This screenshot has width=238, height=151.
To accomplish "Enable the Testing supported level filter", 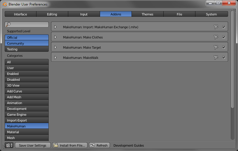I will click(27, 49).
